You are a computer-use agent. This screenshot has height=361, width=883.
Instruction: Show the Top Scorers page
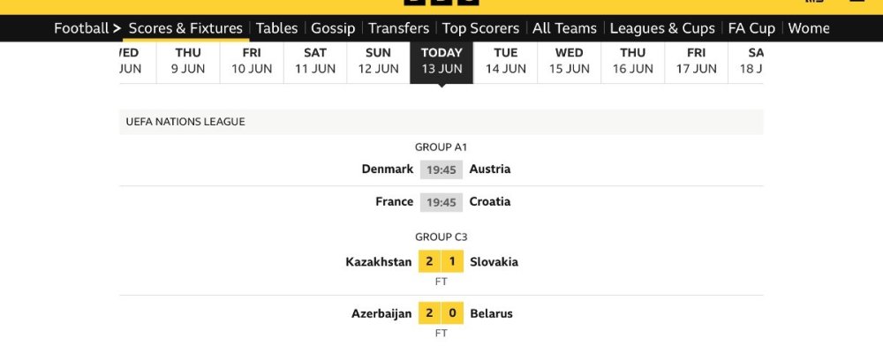coord(480,28)
